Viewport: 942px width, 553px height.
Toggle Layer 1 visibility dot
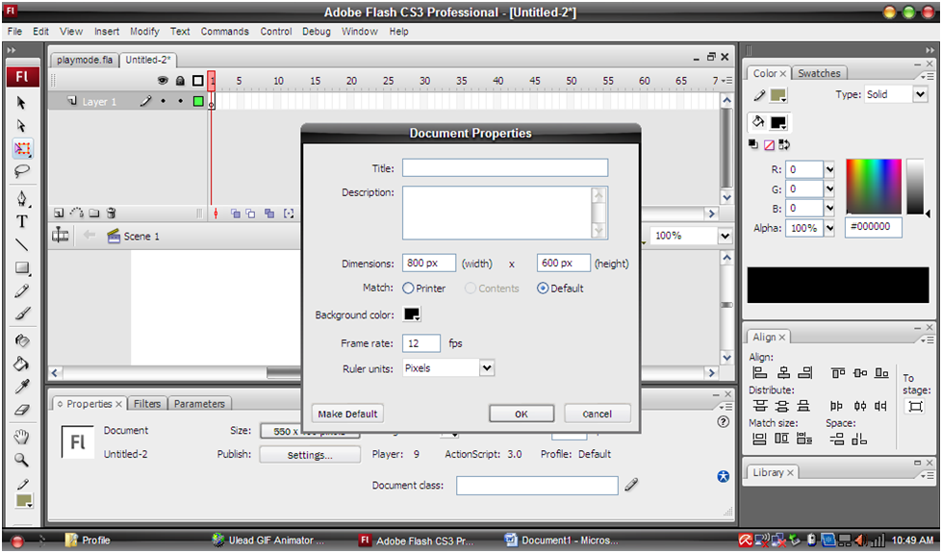click(x=163, y=102)
